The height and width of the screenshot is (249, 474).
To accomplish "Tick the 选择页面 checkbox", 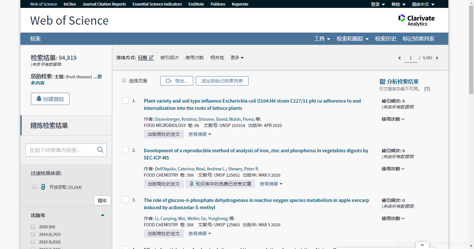I will pos(124,80).
